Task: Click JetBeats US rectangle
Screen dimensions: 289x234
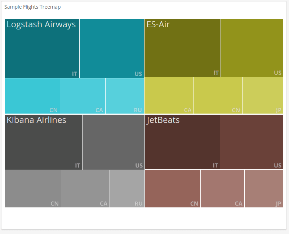Action: (252, 142)
